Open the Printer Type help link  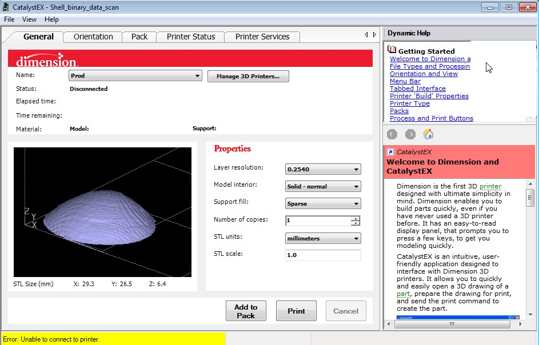click(x=409, y=103)
